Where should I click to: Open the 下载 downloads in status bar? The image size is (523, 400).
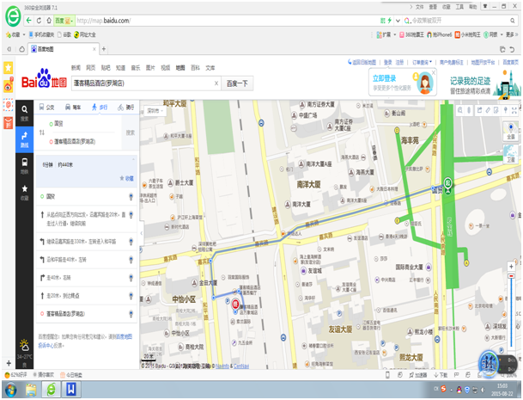441,375
